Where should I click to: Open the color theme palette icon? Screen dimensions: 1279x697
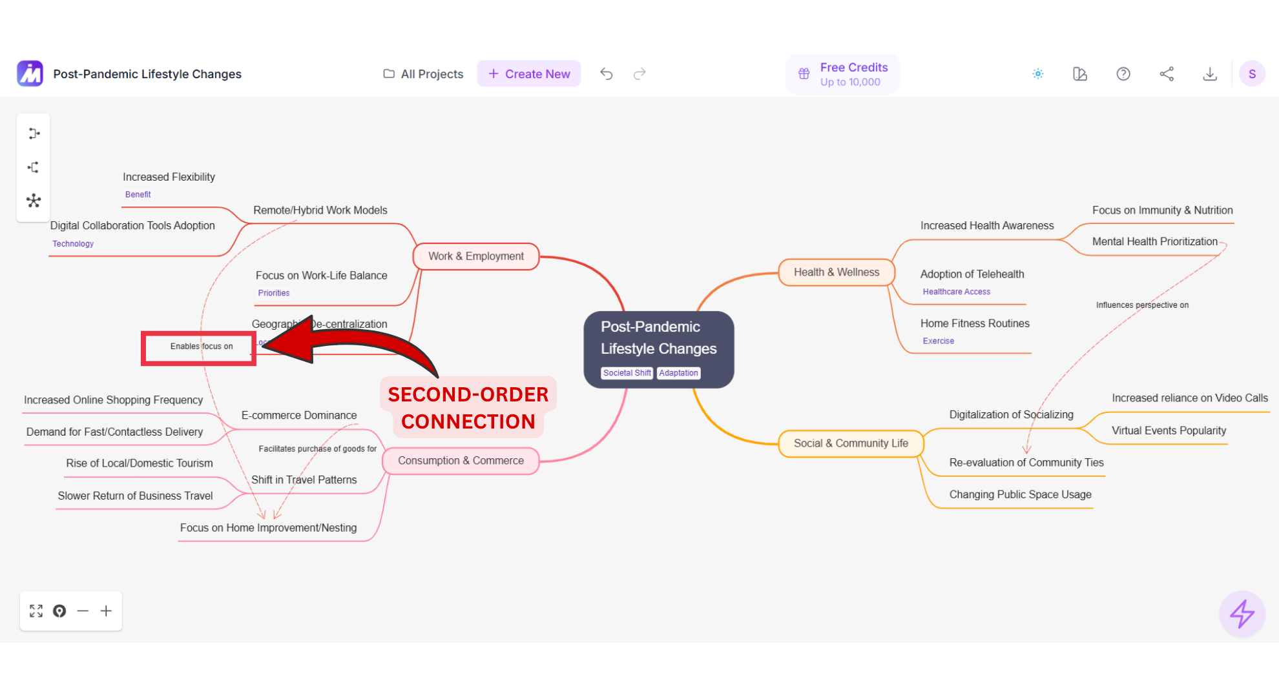1079,74
